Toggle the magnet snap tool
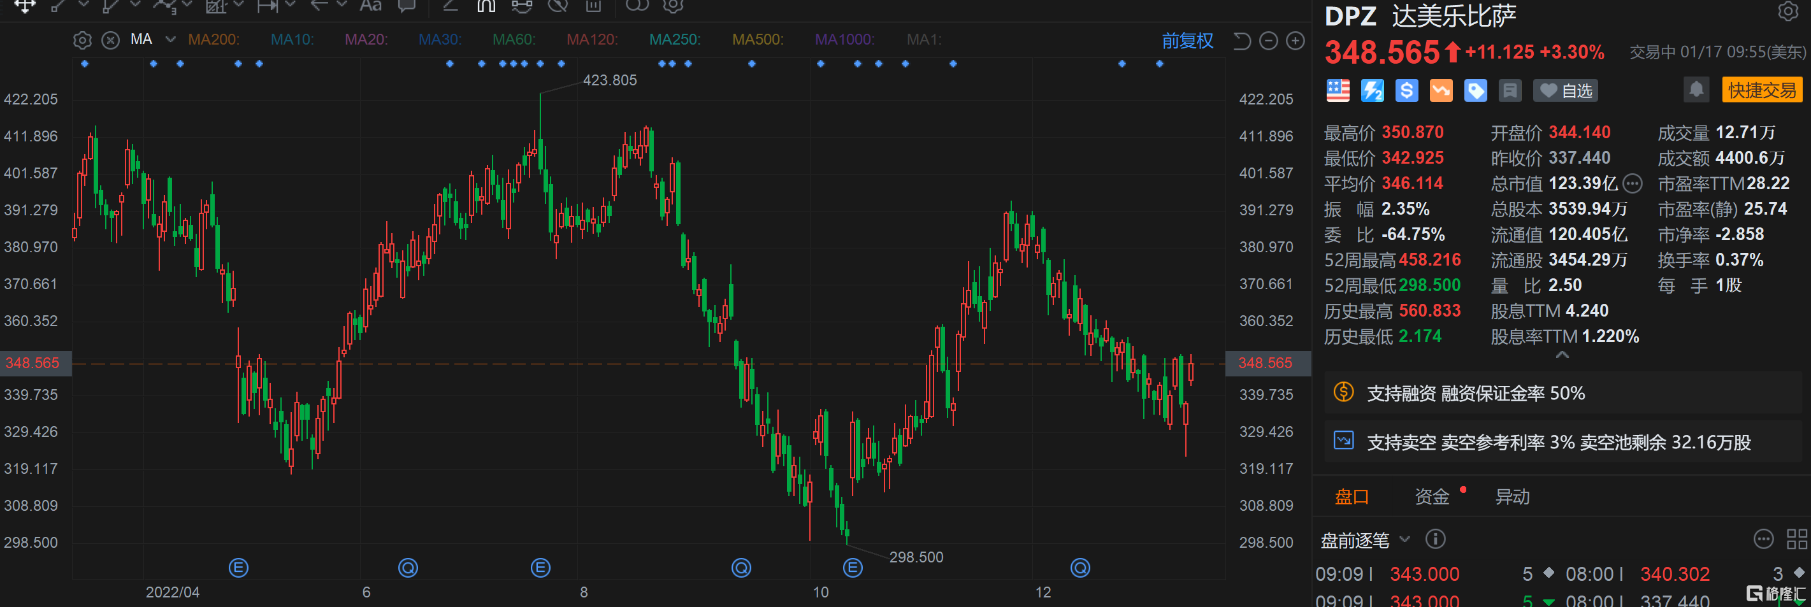1811x607 pixels. (486, 6)
